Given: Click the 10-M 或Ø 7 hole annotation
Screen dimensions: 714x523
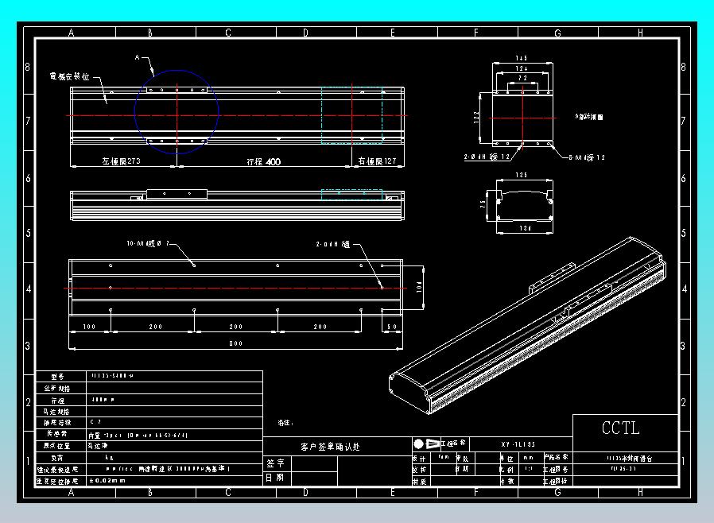Looking at the screenshot, I should point(148,243).
